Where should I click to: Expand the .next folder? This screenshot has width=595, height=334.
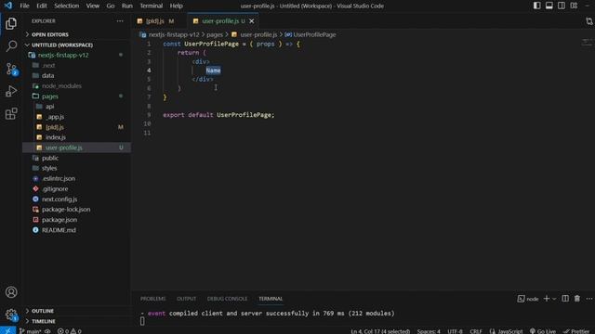[77, 65]
